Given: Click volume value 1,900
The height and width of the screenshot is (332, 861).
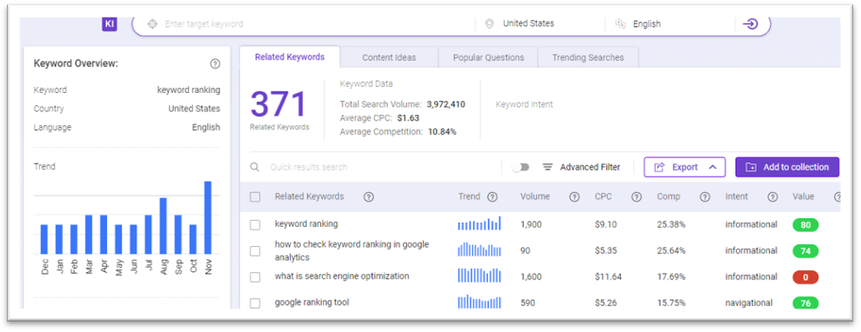Looking at the screenshot, I should click(531, 224).
